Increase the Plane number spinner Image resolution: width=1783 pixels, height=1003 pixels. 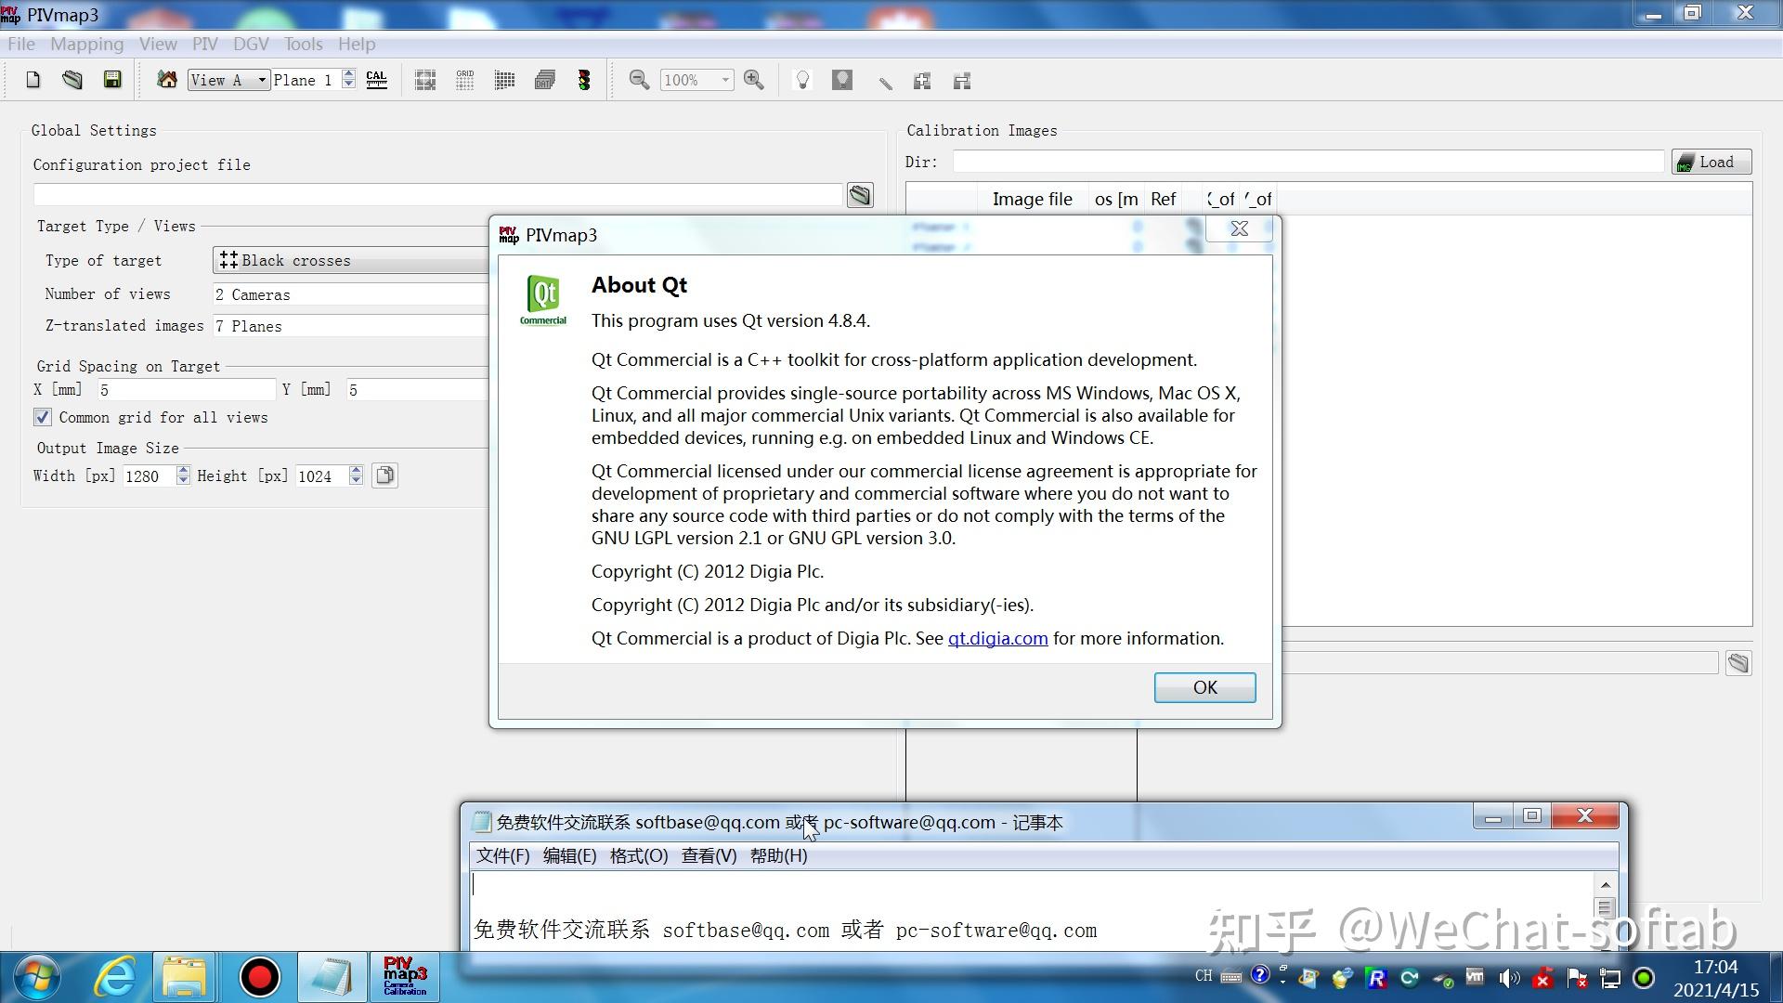click(x=348, y=74)
